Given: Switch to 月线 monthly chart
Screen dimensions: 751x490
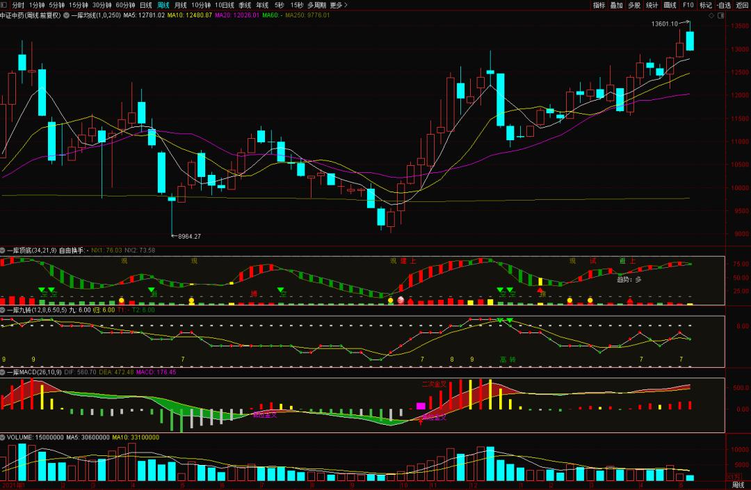Looking at the screenshot, I should [181, 6].
